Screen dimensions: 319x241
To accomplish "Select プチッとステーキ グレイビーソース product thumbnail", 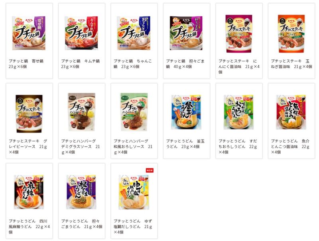I will coord(29,114).
